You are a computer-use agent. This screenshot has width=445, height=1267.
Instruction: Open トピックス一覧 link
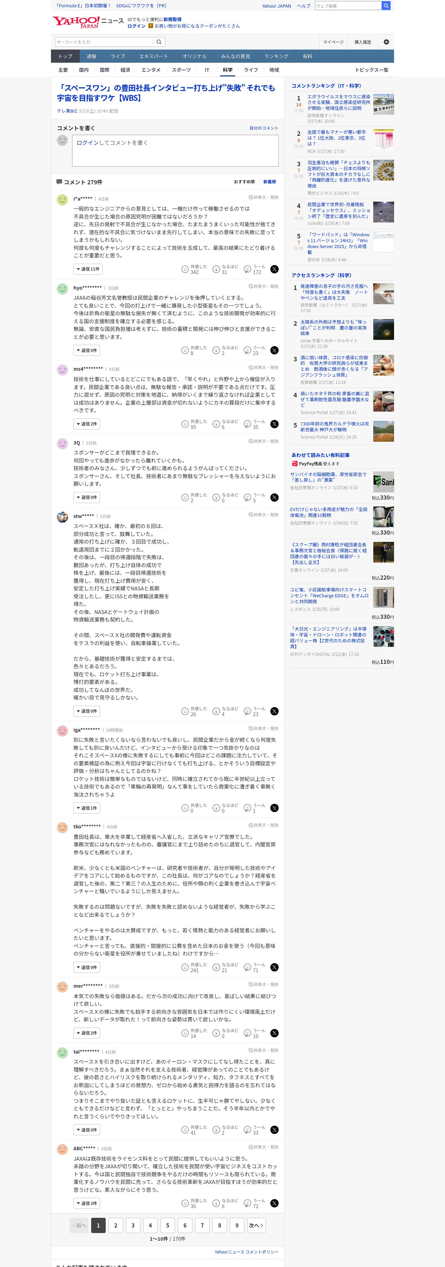[x=372, y=70]
